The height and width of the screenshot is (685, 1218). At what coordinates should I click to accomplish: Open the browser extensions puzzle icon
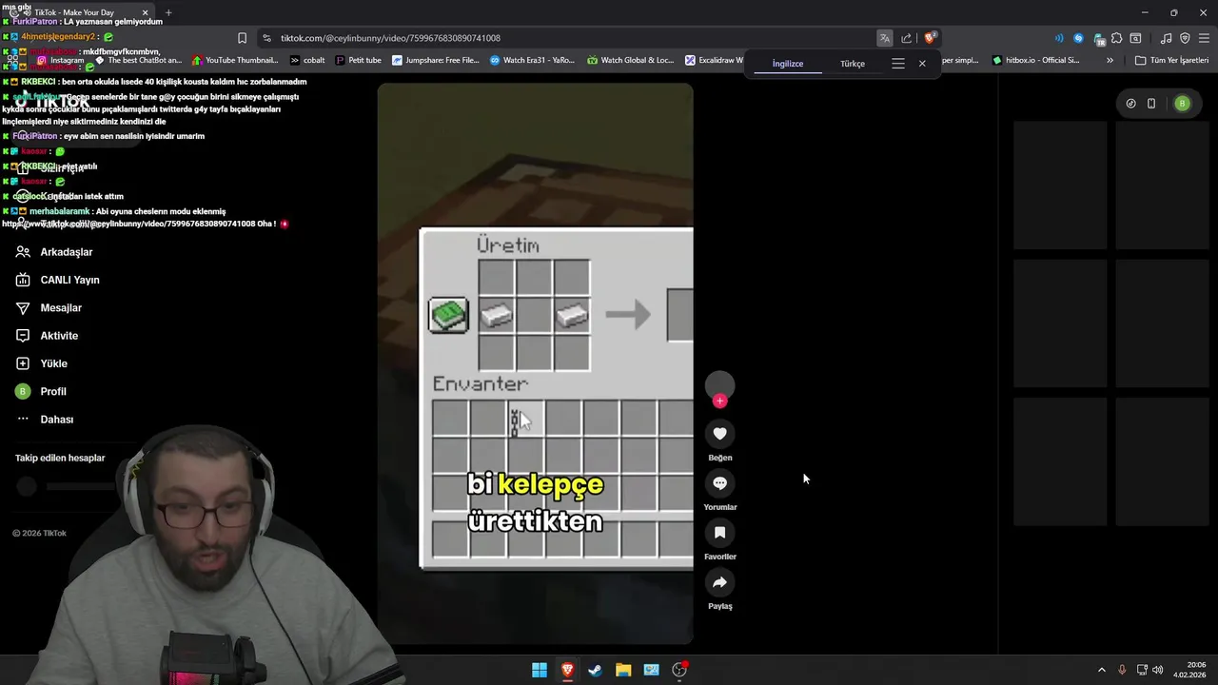click(1117, 38)
